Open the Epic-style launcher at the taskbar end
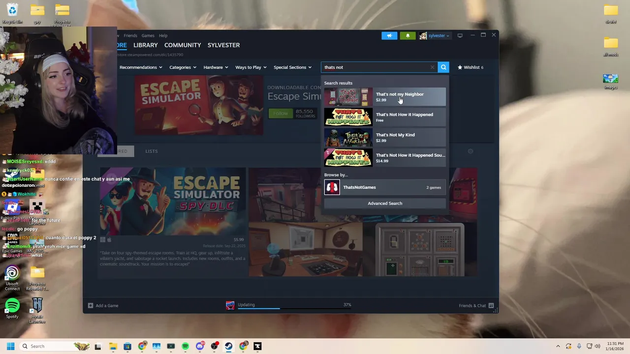The height and width of the screenshot is (354, 630). point(257,346)
